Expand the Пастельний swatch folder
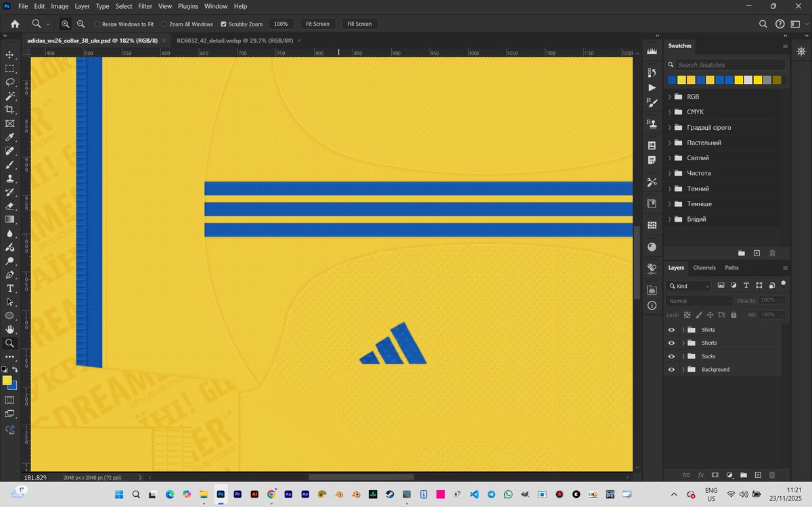This screenshot has width=812, height=507. [x=670, y=143]
